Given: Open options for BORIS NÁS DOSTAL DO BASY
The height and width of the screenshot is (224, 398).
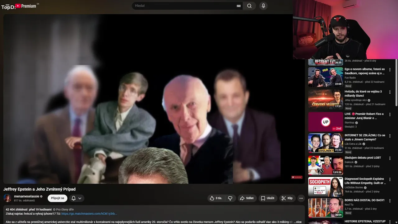Looking at the screenshot, I should click(x=390, y=201).
